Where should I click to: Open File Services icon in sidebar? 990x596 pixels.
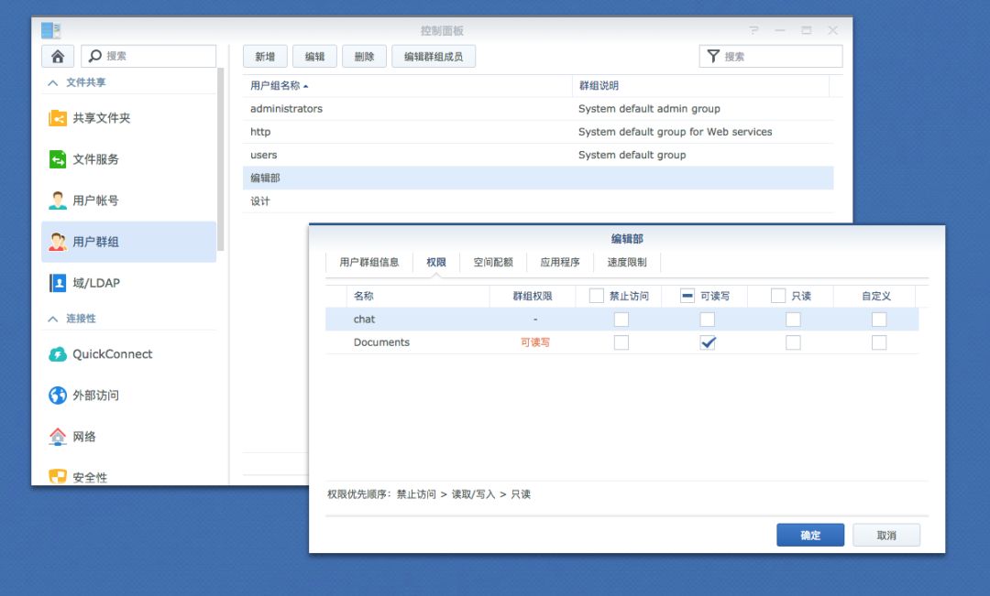point(58,159)
